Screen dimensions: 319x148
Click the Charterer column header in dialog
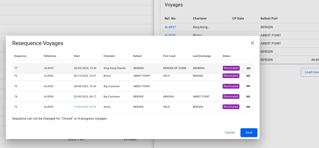[109, 56]
